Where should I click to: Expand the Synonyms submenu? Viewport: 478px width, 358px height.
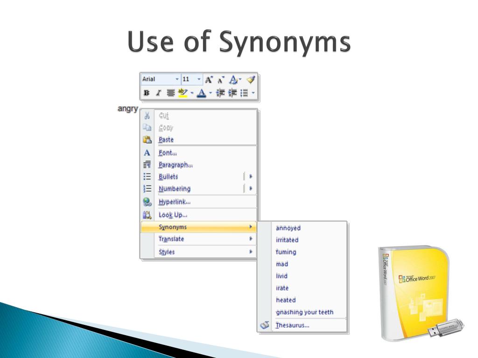click(198, 227)
